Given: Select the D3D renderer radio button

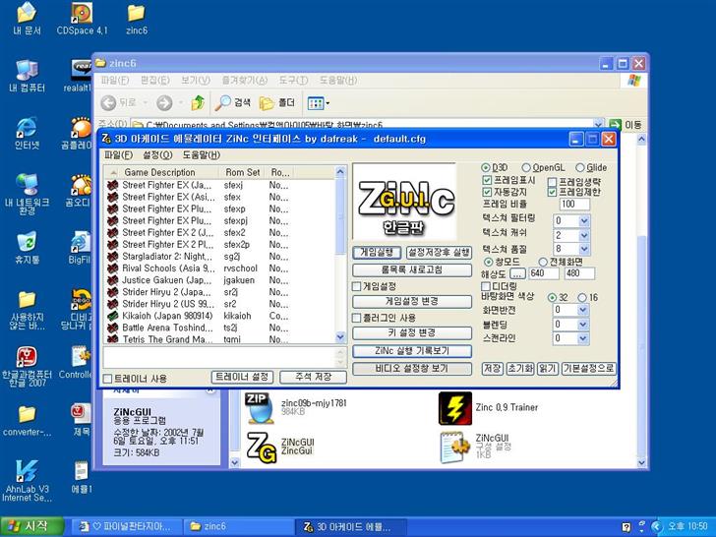Looking at the screenshot, I should 486,167.
